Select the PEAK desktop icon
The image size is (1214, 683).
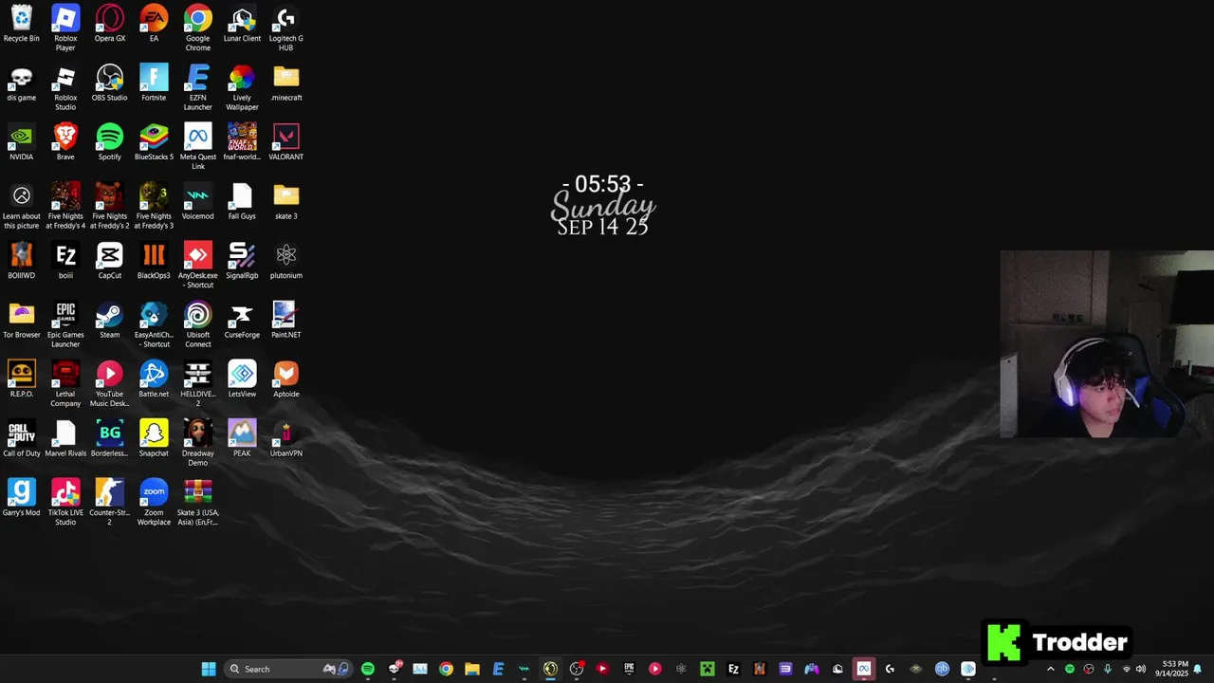(x=242, y=439)
